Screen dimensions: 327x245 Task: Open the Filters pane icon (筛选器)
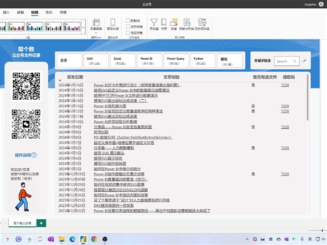(x=154, y=24)
